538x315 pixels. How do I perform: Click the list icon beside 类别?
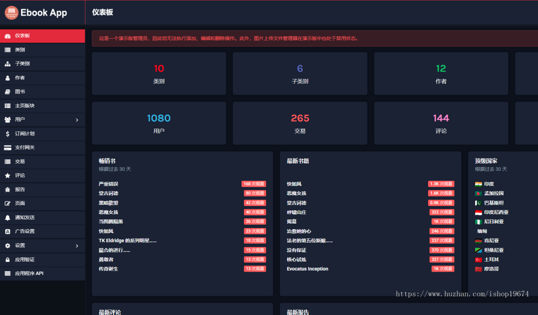[x=7, y=50]
